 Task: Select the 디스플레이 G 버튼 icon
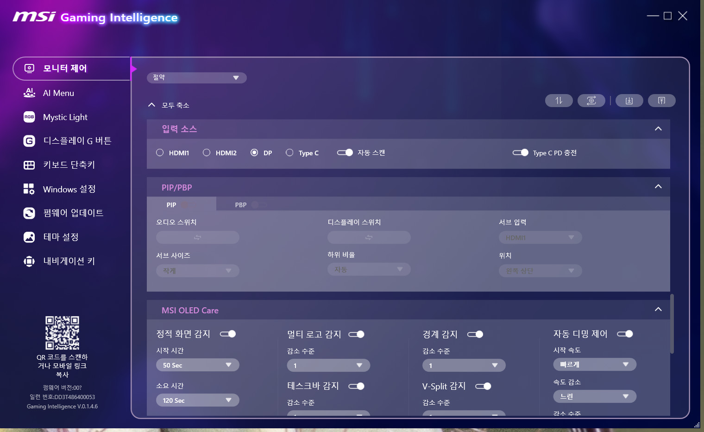[x=29, y=141]
